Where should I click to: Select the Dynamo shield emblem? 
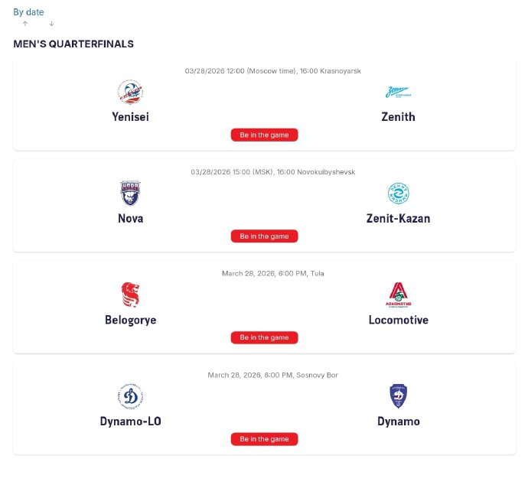[x=398, y=396]
